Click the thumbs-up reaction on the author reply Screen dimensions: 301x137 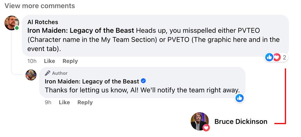click(240, 98)
